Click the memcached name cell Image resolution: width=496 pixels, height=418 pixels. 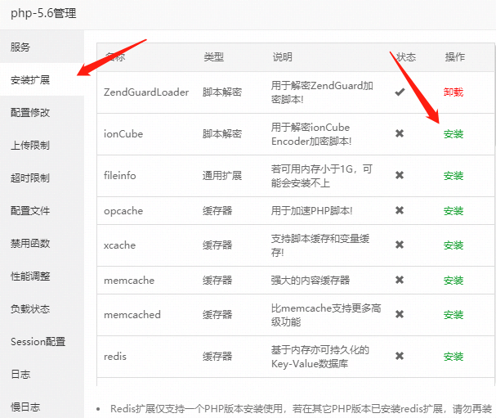[x=132, y=315]
